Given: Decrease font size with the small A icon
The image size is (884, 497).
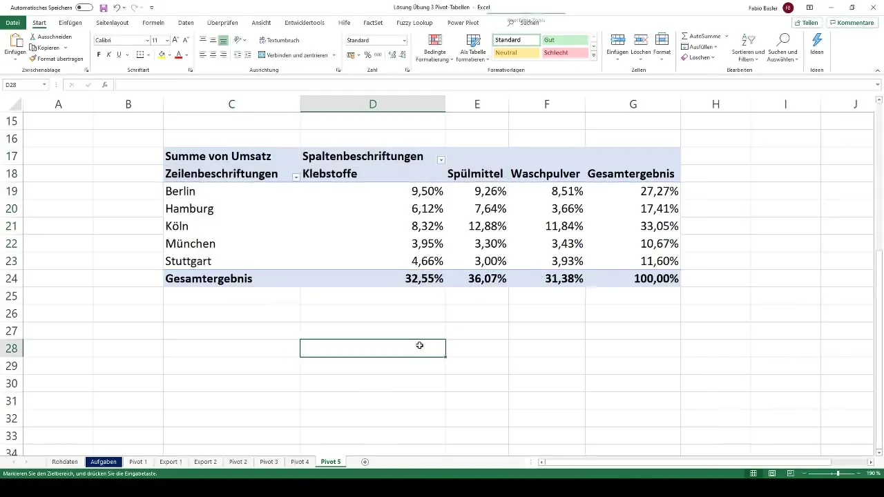Looking at the screenshot, I should [185, 41].
